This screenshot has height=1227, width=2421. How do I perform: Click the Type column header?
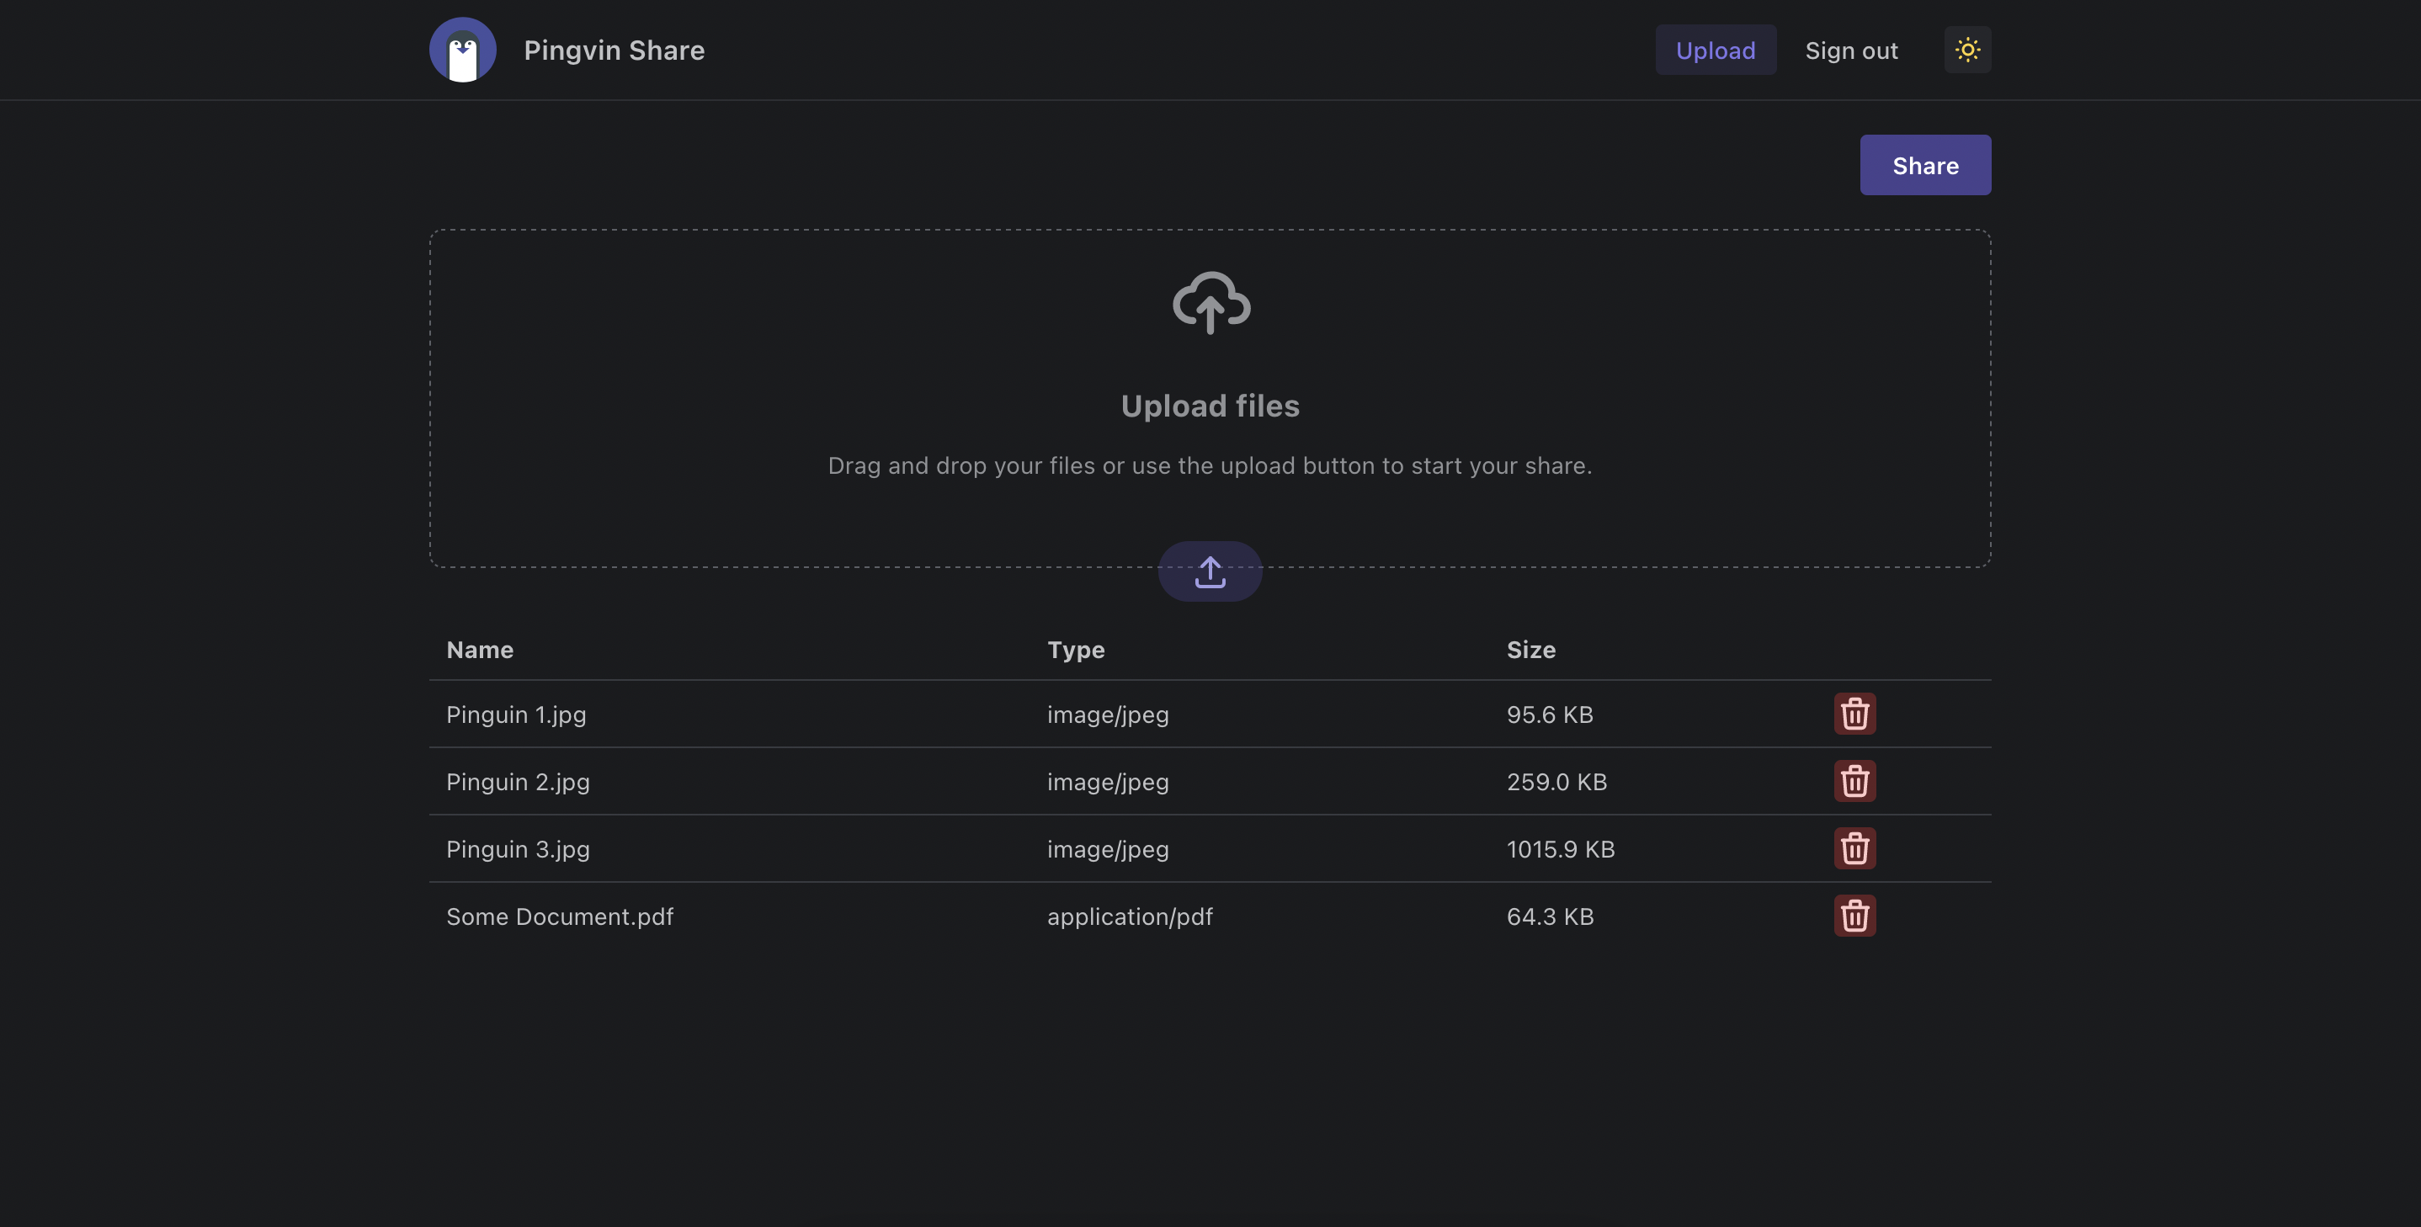coord(1075,651)
